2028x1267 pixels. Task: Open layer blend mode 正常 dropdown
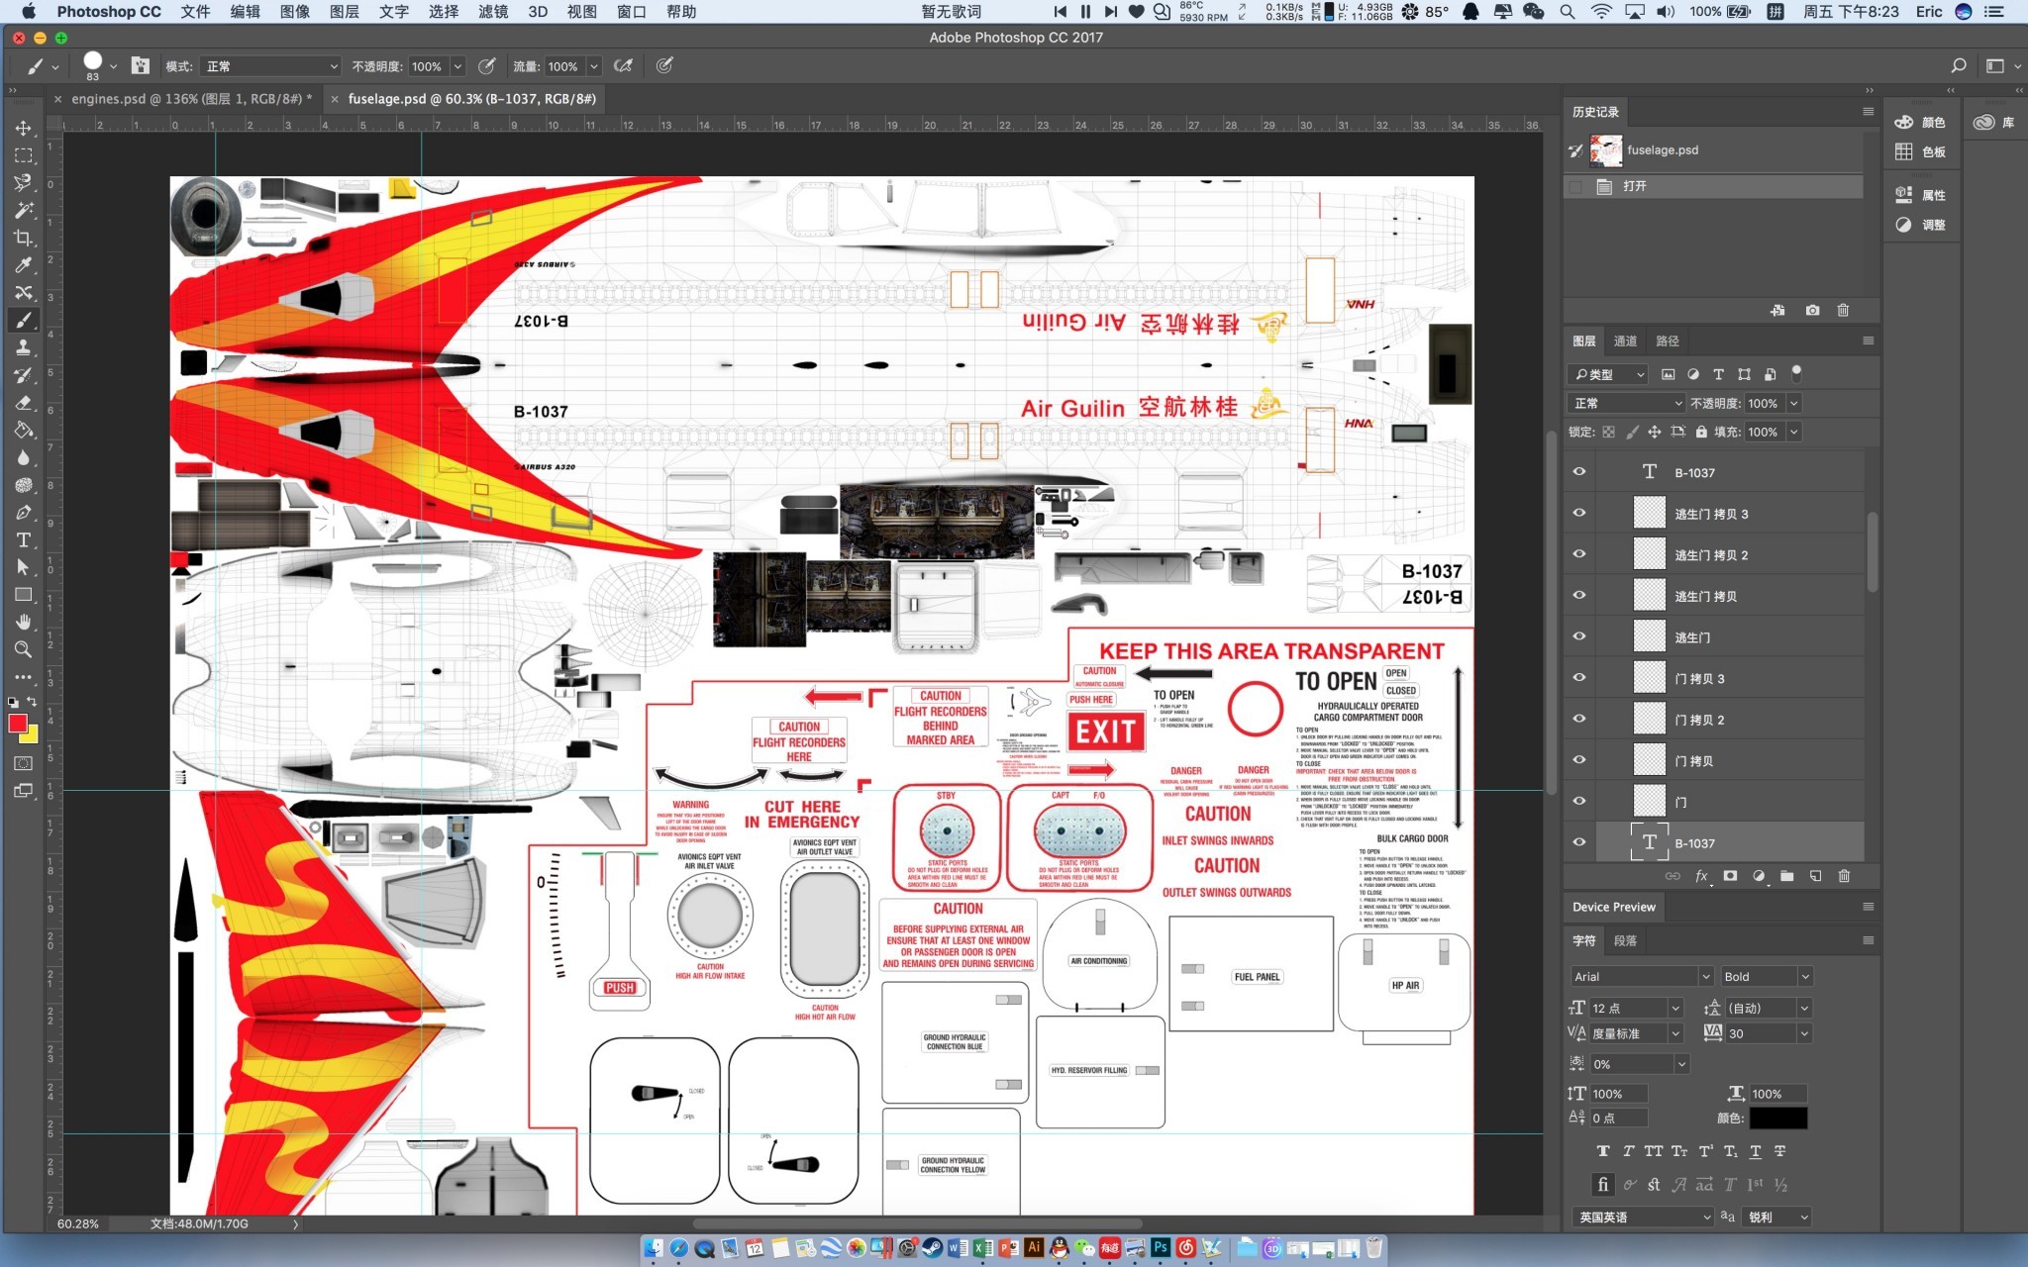point(1626,403)
